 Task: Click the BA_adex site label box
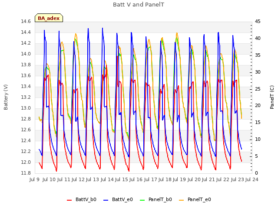point(49,18)
